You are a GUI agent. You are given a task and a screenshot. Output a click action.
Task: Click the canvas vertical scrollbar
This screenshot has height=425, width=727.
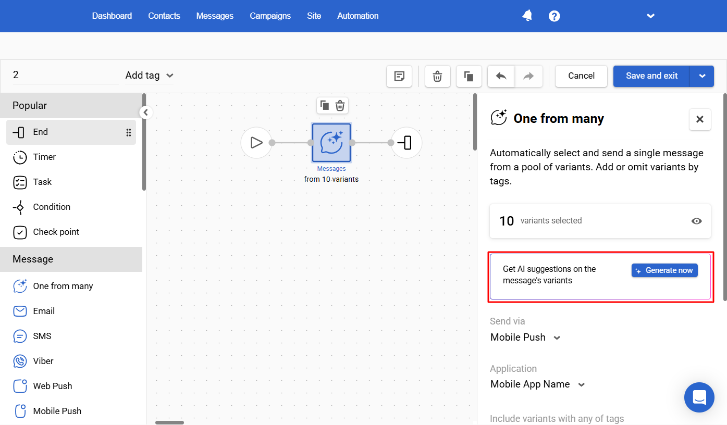(475, 122)
